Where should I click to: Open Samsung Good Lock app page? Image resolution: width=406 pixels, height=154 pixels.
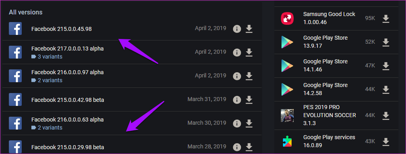point(329,18)
